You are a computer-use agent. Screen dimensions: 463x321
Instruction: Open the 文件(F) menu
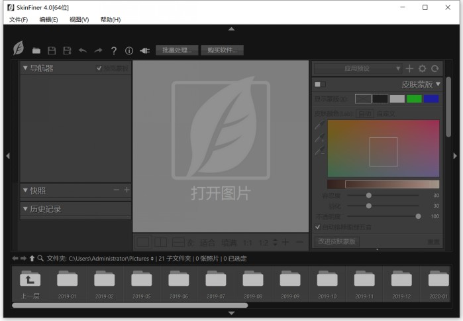[19, 19]
